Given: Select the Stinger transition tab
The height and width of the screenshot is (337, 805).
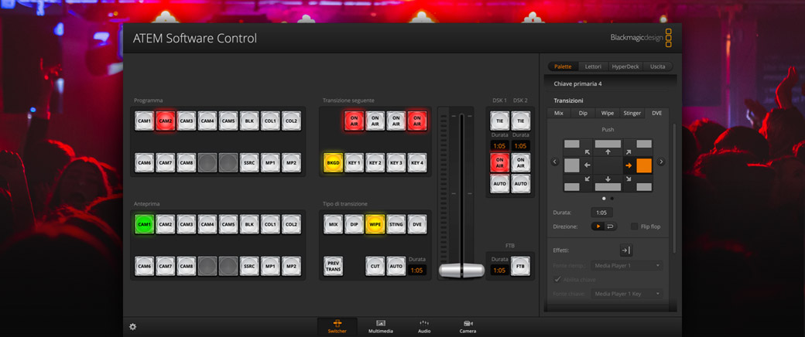Looking at the screenshot, I should pyautogui.click(x=632, y=113).
